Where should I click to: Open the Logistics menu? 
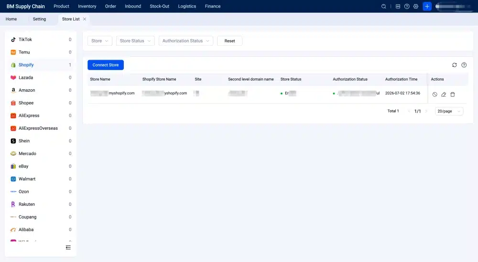pos(187,6)
